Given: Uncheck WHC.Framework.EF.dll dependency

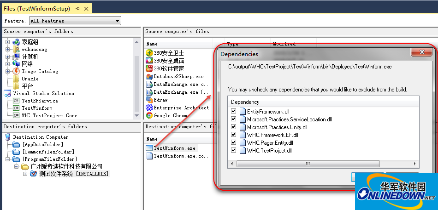Looking at the screenshot, I should coord(234,135).
